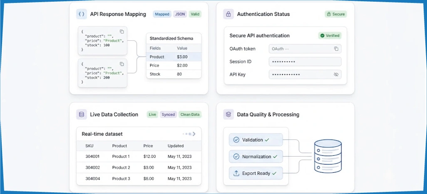427x194 pixels.
Task: Advance the Real-time dataset with the chevron
Action: [x=194, y=134]
